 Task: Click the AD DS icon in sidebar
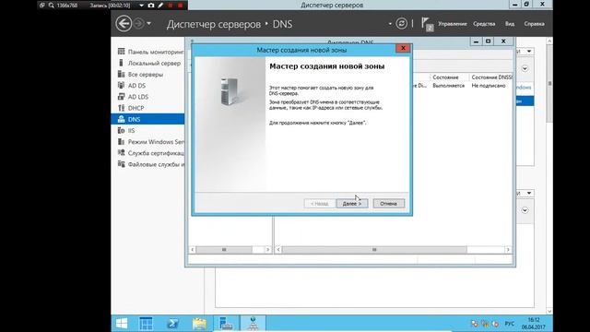[x=121, y=85]
